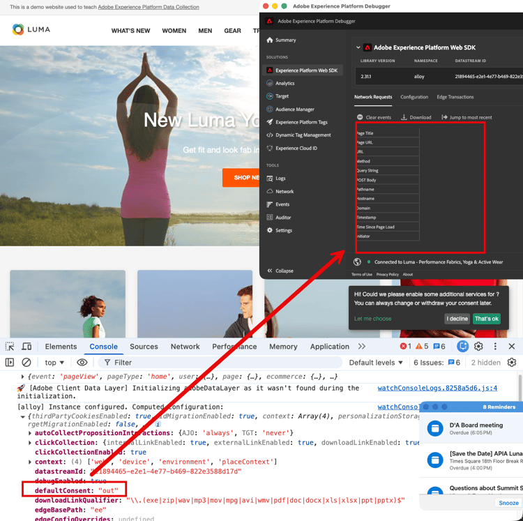Close the DevTools panel
Viewport: 523px width, 521px height.
click(x=512, y=347)
